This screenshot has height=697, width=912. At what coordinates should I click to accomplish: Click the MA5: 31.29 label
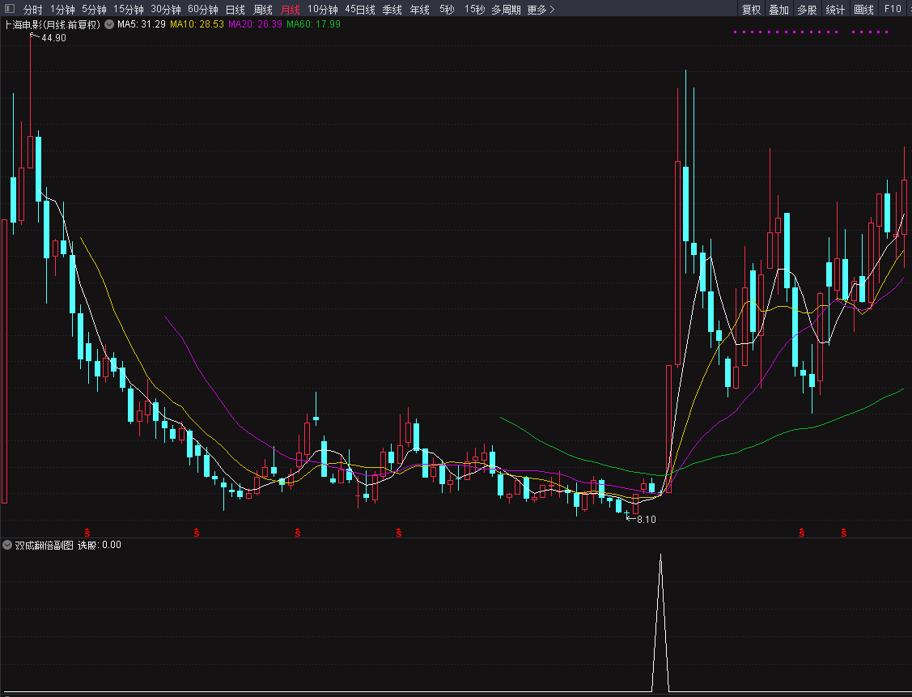(x=142, y=24)
